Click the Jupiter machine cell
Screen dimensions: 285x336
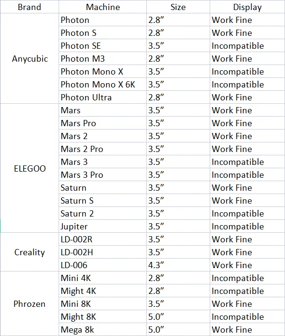[x=103, y=226]
